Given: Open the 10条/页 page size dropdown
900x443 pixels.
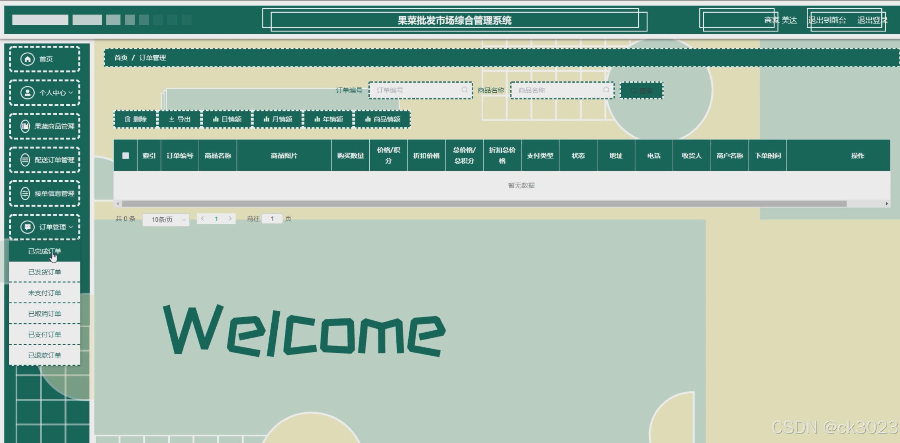Looking at the screenshot, I should click(x=166, y=219).
